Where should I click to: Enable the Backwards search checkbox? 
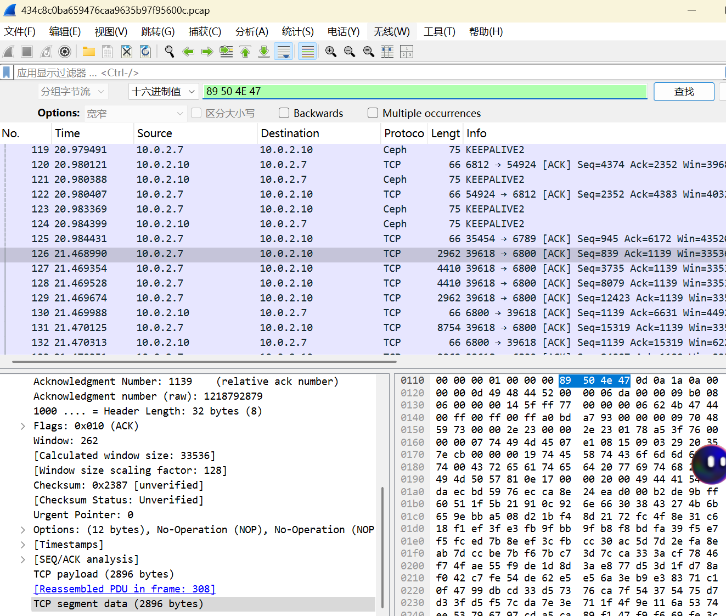tap(284, 113)
